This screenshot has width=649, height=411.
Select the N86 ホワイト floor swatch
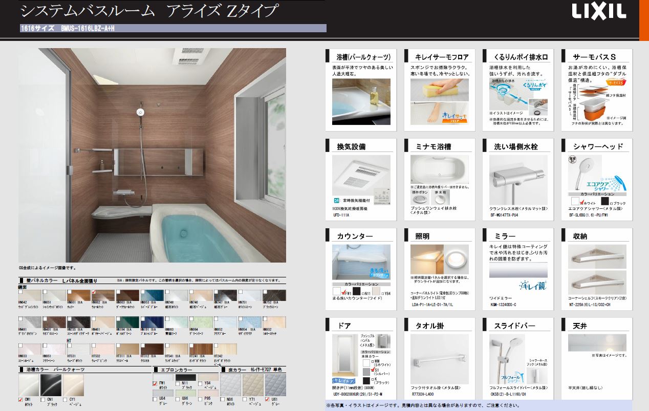point(230,384)
